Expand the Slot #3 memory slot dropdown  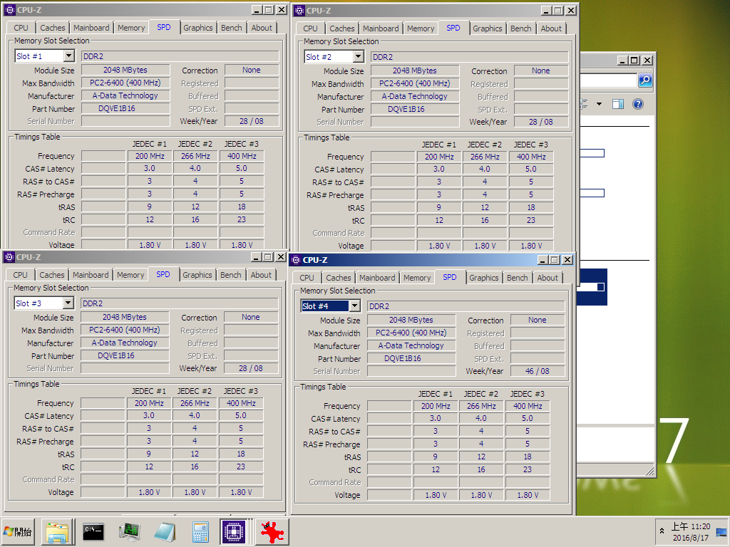[x=68, y=303]
